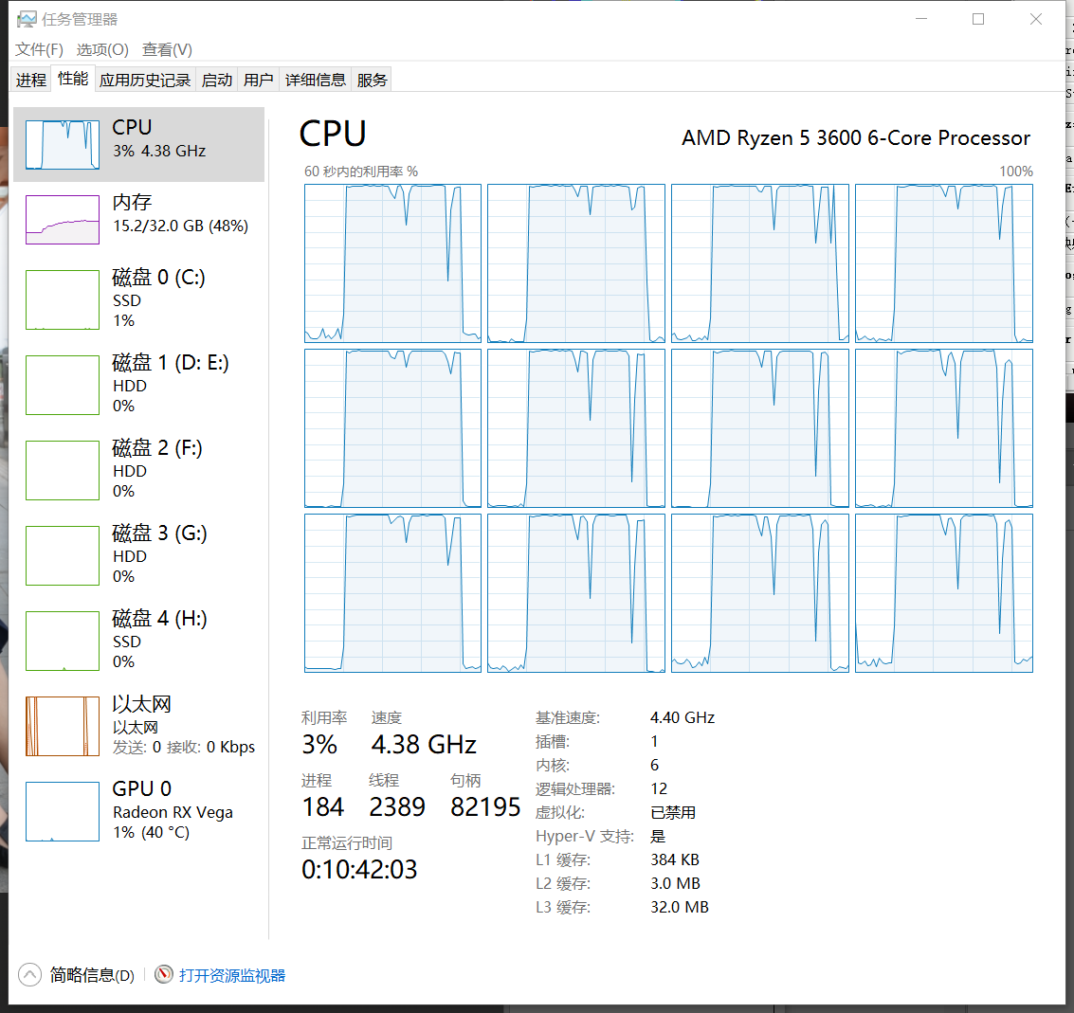Select the CPU mini graph in sidebar
Screen dimensions: 1074x1013
63,145
